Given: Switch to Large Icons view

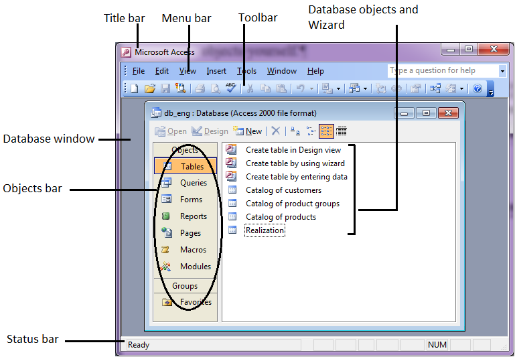Looking at the screenshot, I should [295, 131].
